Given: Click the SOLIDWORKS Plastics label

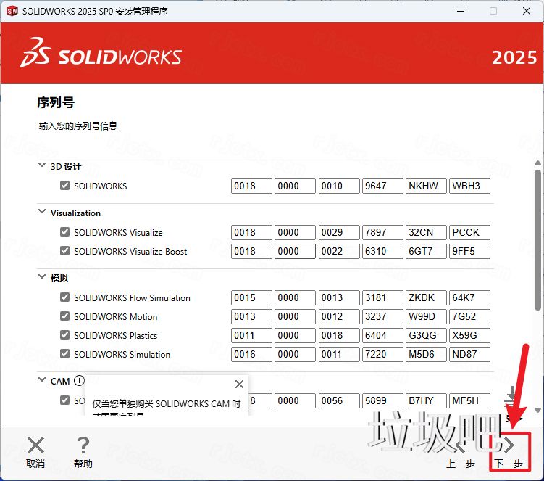Looking at the screenshot, I should 115,335.
